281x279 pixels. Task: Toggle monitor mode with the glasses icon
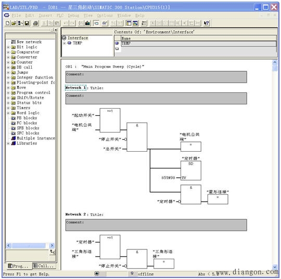[x=105, y=23]
